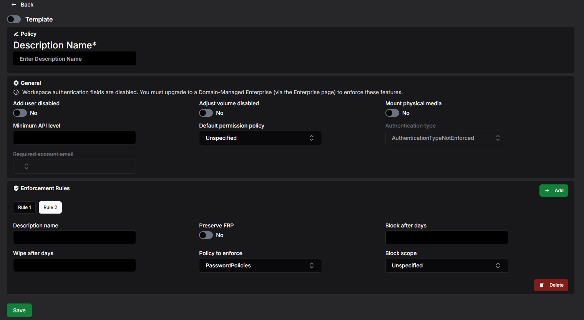Turn on Adjust volume disabled switch
Screen dimensions: 584x320
[x=206, y=113]
